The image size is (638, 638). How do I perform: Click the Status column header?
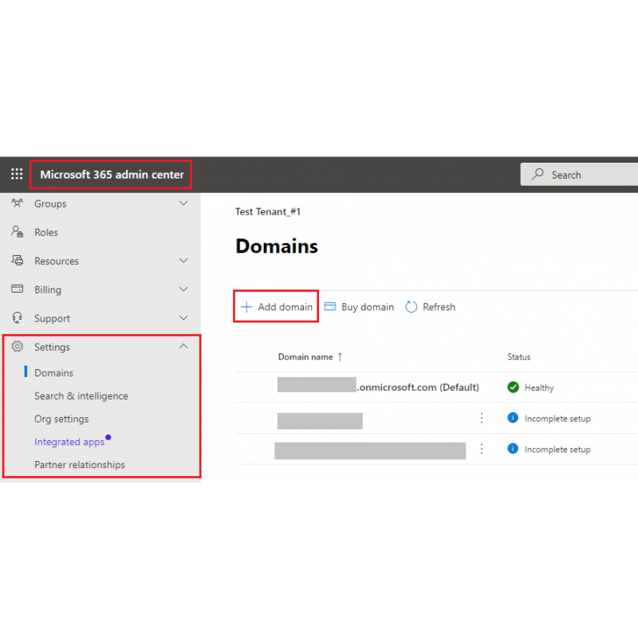[x=519, y=356]
